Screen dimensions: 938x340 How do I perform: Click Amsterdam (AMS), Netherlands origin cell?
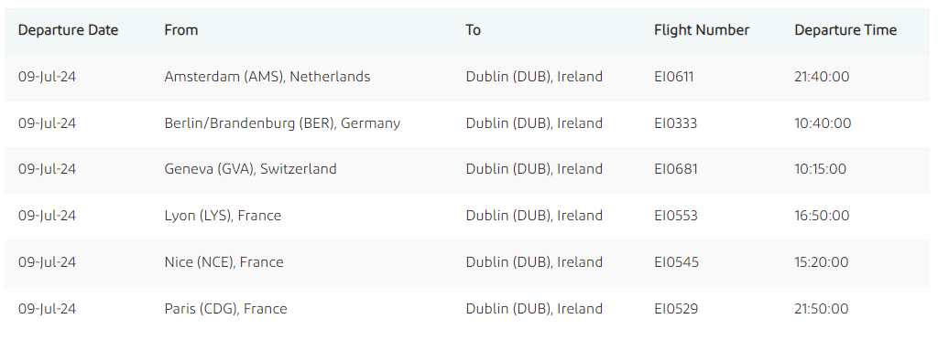coord(267,77)
